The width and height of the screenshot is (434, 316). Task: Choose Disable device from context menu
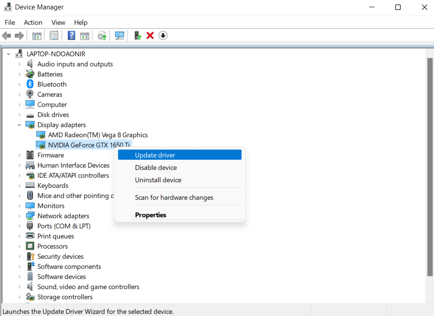(x=180, y=167)
